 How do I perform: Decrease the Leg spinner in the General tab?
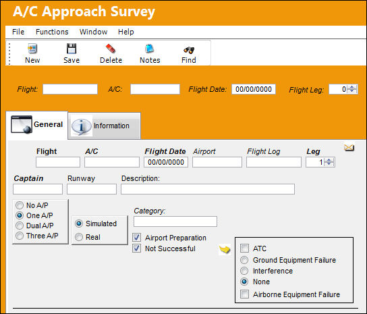pyautogui.click(x=329, y=164)
